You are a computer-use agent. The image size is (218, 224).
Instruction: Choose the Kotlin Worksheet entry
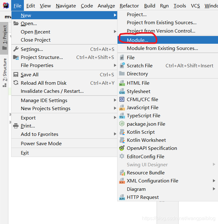(168, 140)
